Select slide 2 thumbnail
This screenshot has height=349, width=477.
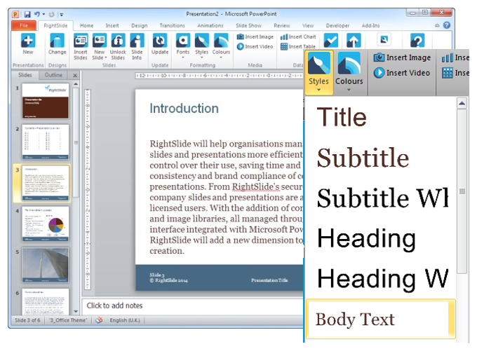(46, 142)
